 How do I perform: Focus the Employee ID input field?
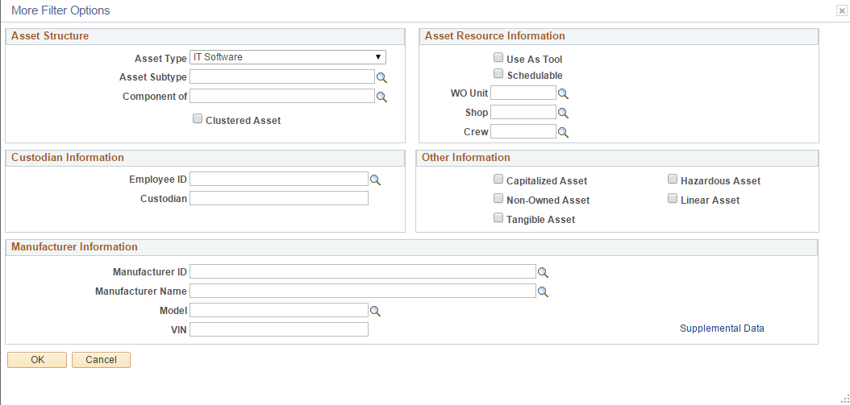279,179
